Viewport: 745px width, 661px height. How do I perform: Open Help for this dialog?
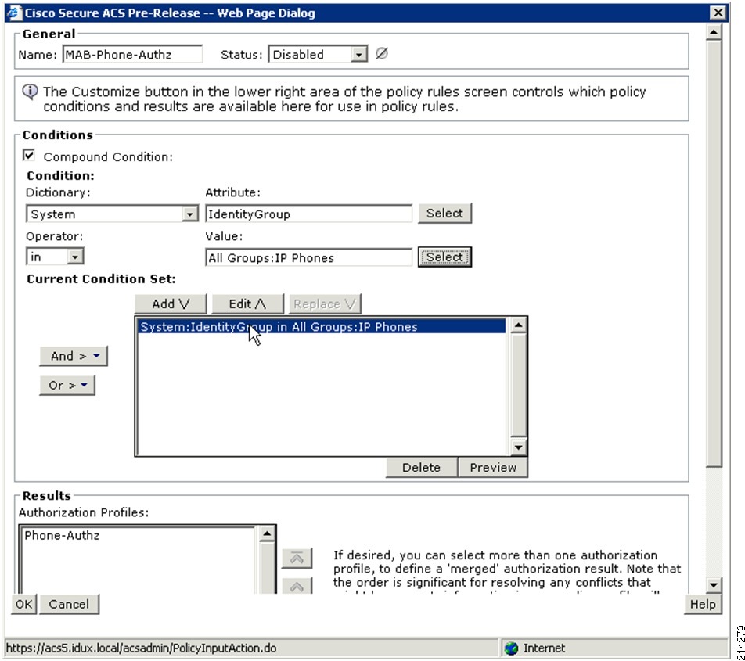703,604
